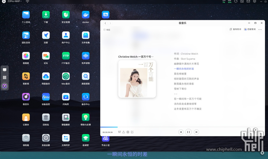Open the 文件收集 file collection app
268x159 pixels.
[x=86, y=35]
